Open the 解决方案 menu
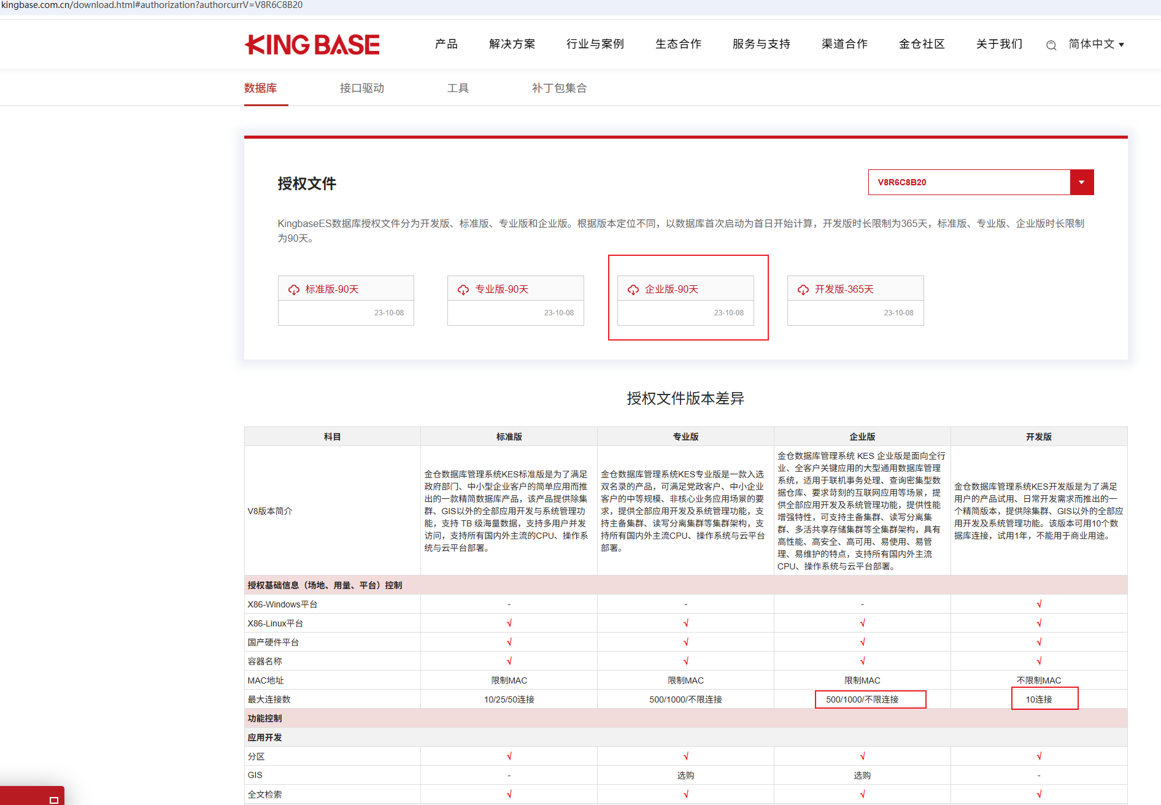The width and height of the screenshot is (1161, 805). [x=512, y=44]
